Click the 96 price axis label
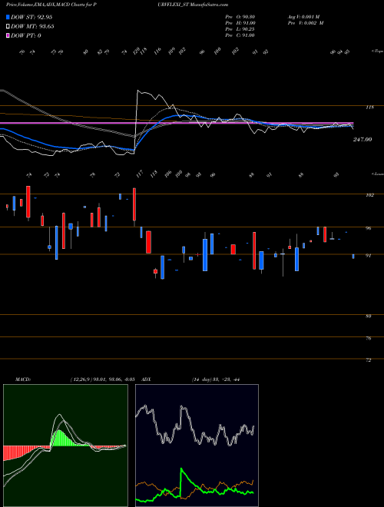 [369, 228]
